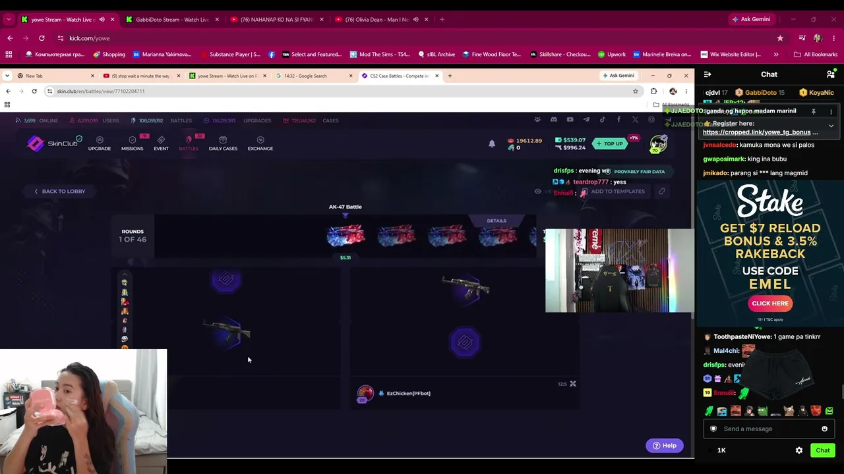This screenshot has width=844, height=474.
Task: Reload the skin.club inner browser page
Action: (x=34, y=91)
